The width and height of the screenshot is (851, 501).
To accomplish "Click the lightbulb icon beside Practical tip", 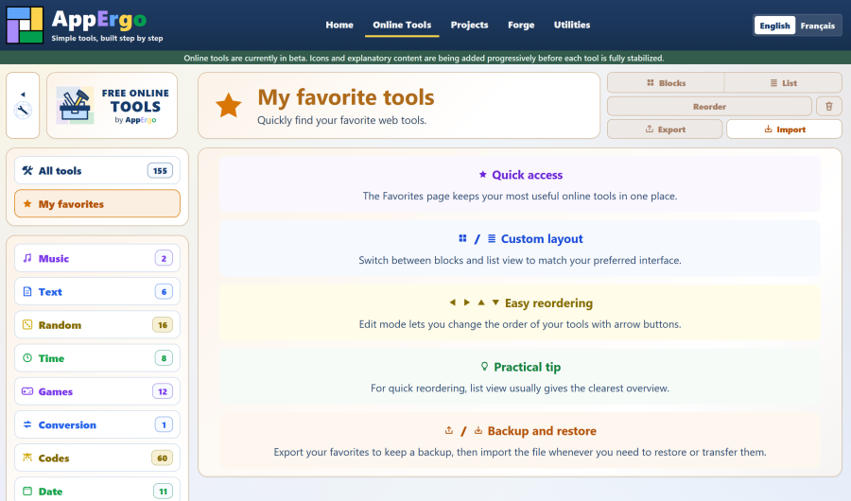I will (x=484, y=367).
